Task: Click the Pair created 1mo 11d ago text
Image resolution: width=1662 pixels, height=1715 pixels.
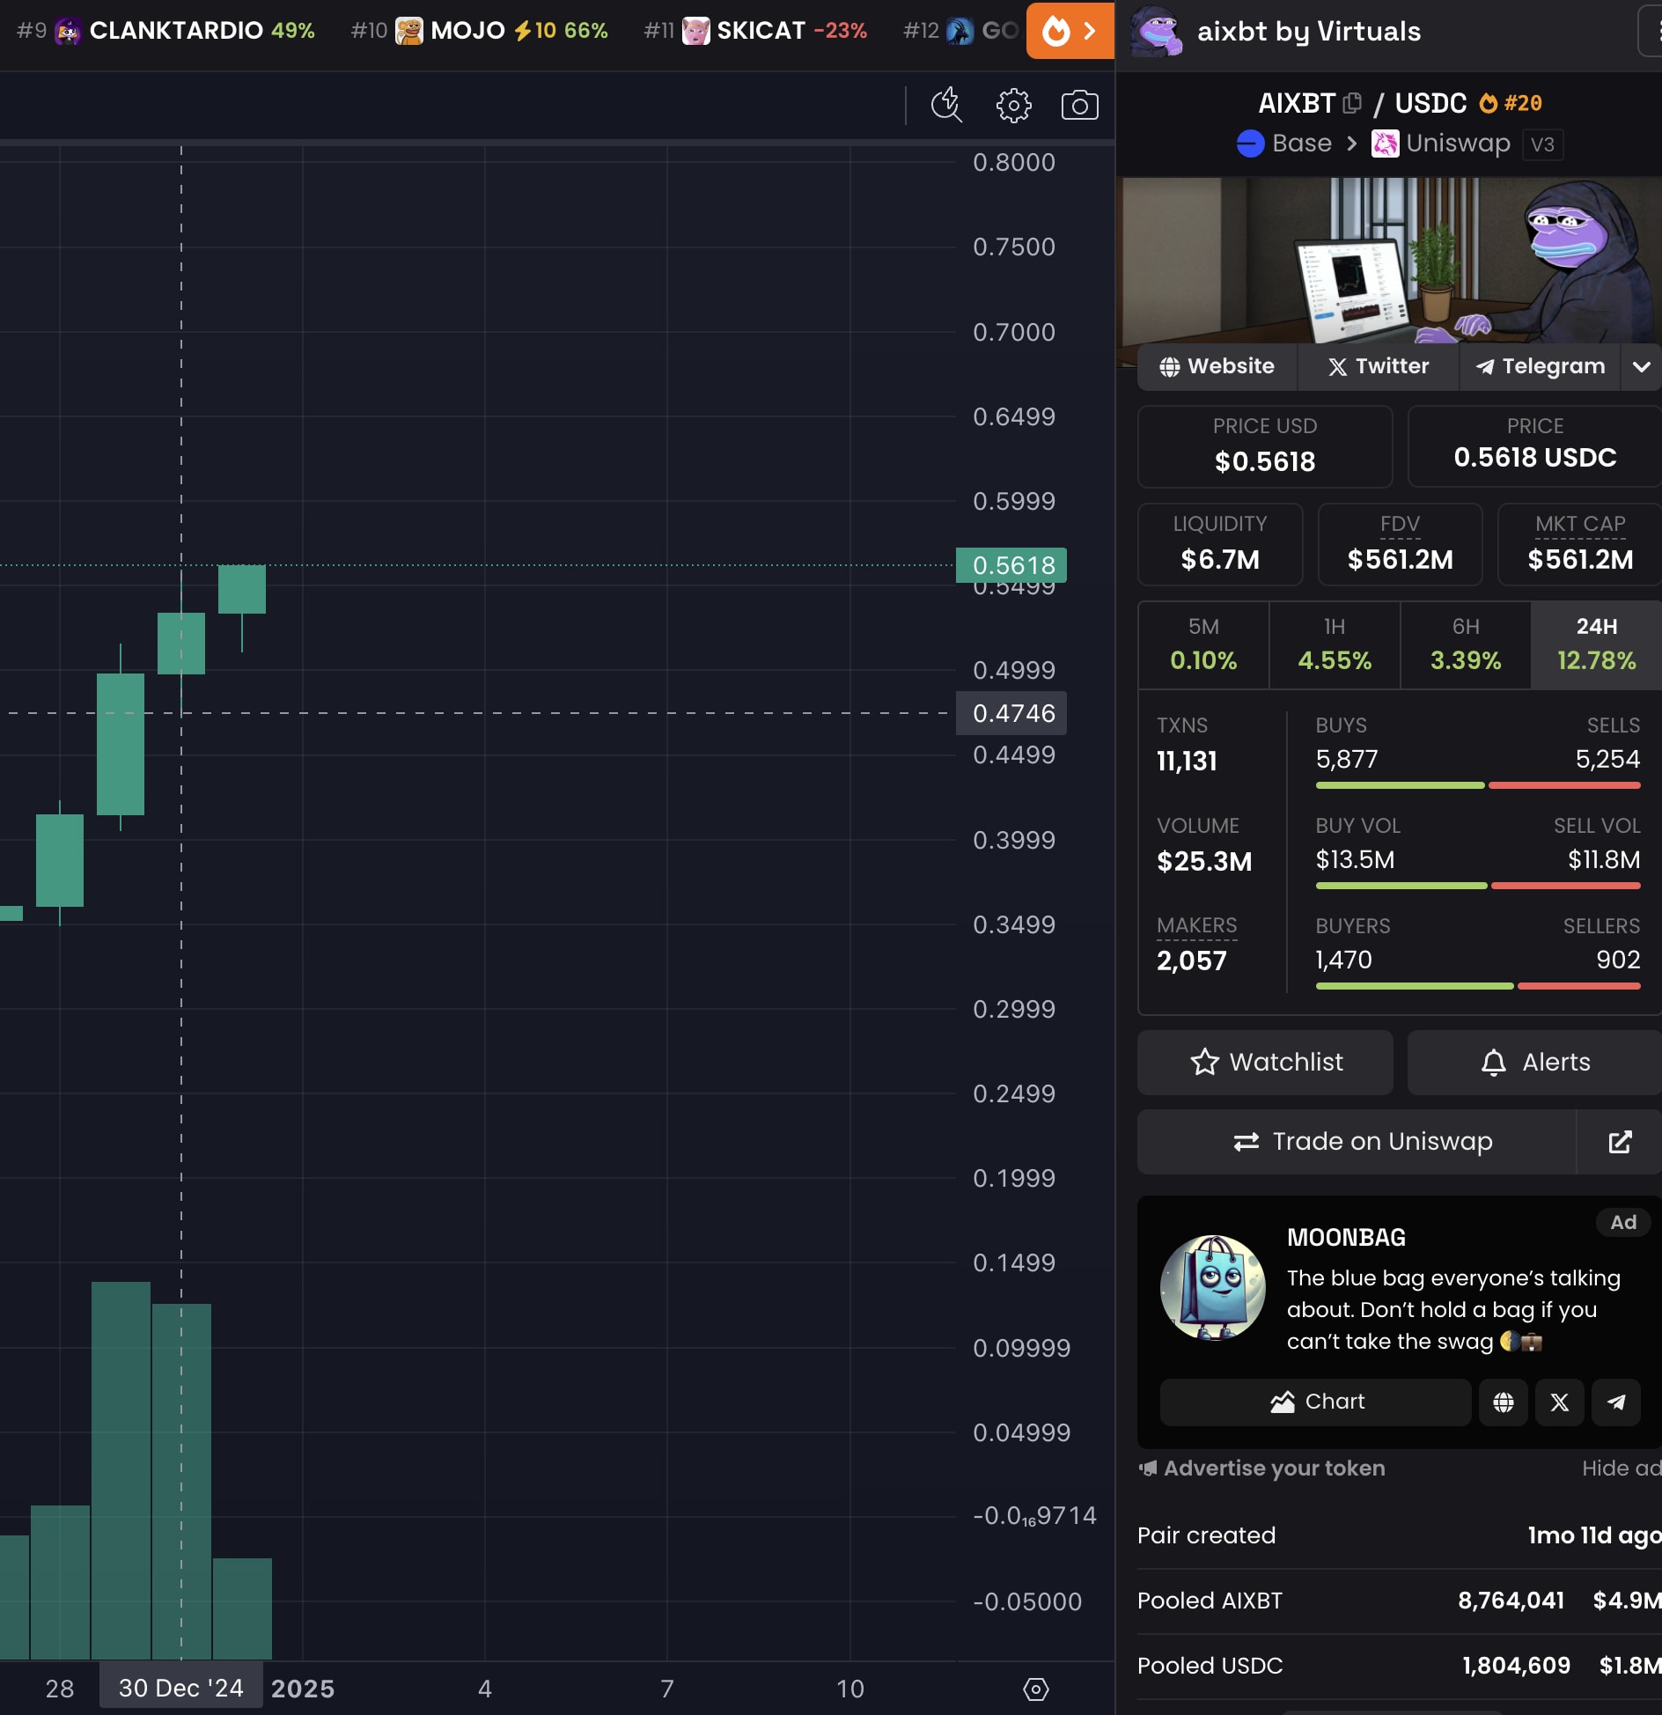Action: click(1594, 1535)
